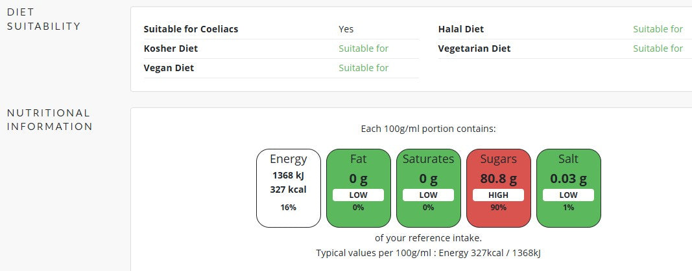Click the LOW badge under Saturates
The image size is (692, 271).
click(428, 195)
